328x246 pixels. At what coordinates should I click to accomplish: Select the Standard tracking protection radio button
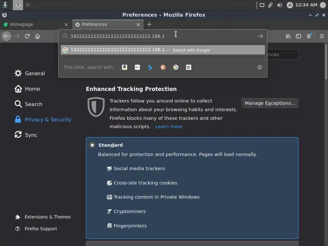coord(92,145)
